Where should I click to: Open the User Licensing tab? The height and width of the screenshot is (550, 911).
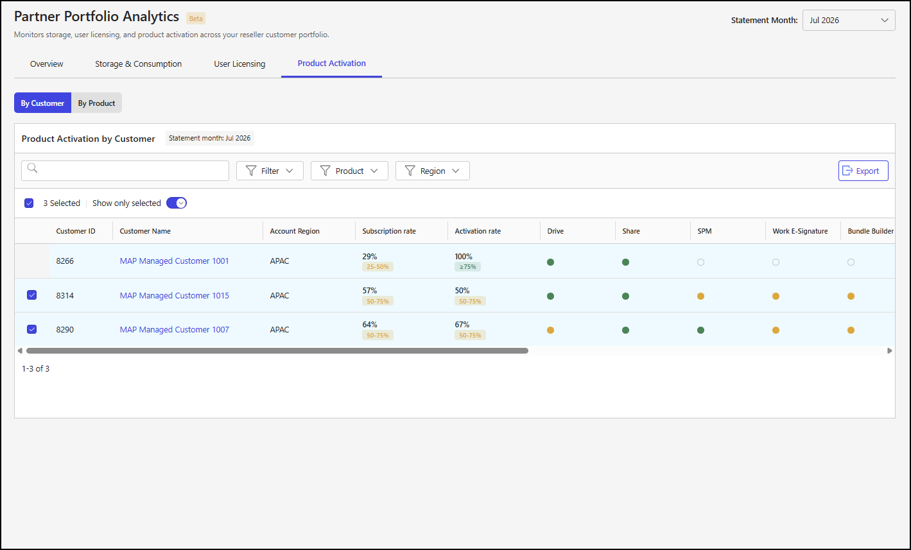(239, 64)
